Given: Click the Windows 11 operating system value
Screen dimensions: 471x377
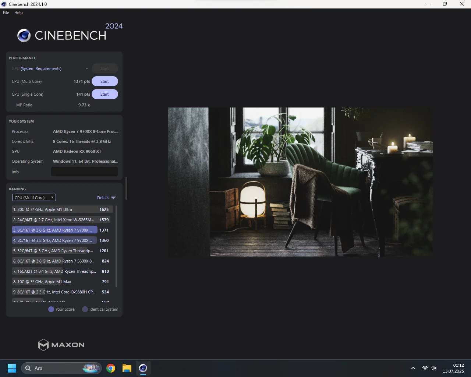Looking at the screenshot, I should [86, 161].
